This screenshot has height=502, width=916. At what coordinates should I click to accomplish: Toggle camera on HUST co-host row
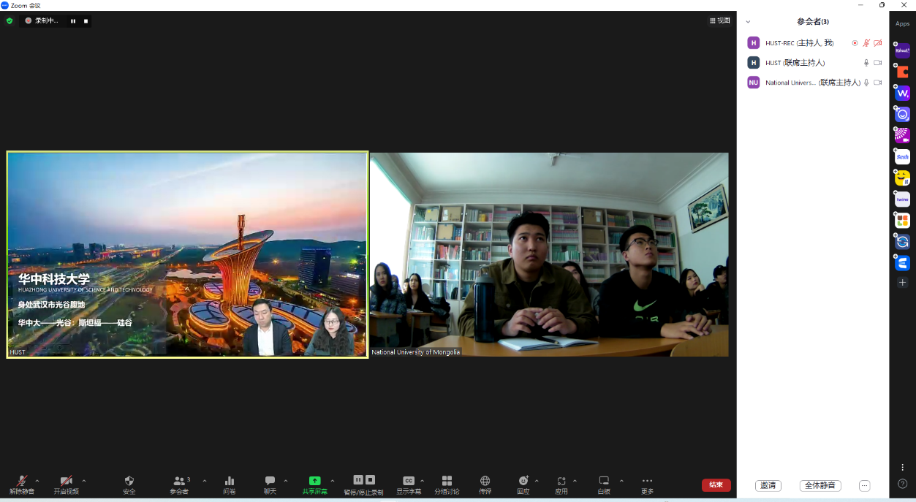point(878,63)
